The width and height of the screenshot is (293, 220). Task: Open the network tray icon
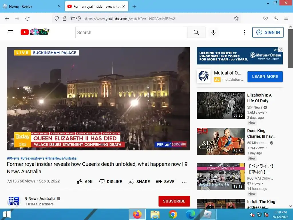click(x=259, y=215)
